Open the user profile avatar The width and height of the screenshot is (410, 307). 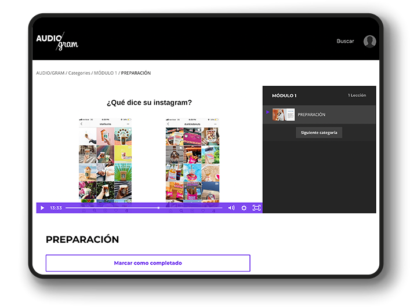370,41
